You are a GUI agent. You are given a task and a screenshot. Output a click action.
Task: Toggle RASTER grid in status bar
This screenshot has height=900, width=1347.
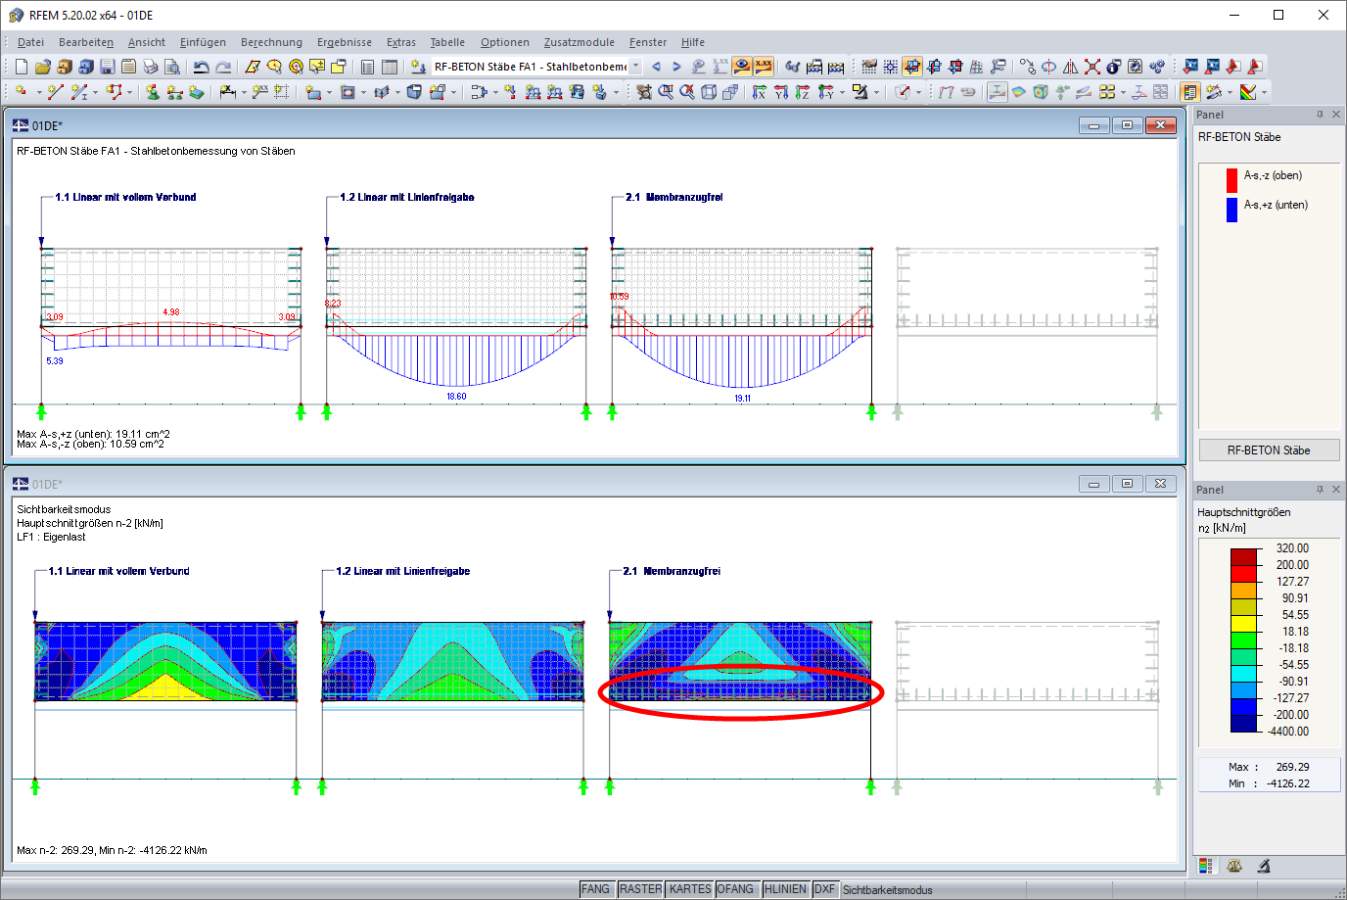(x=640, y=889)
